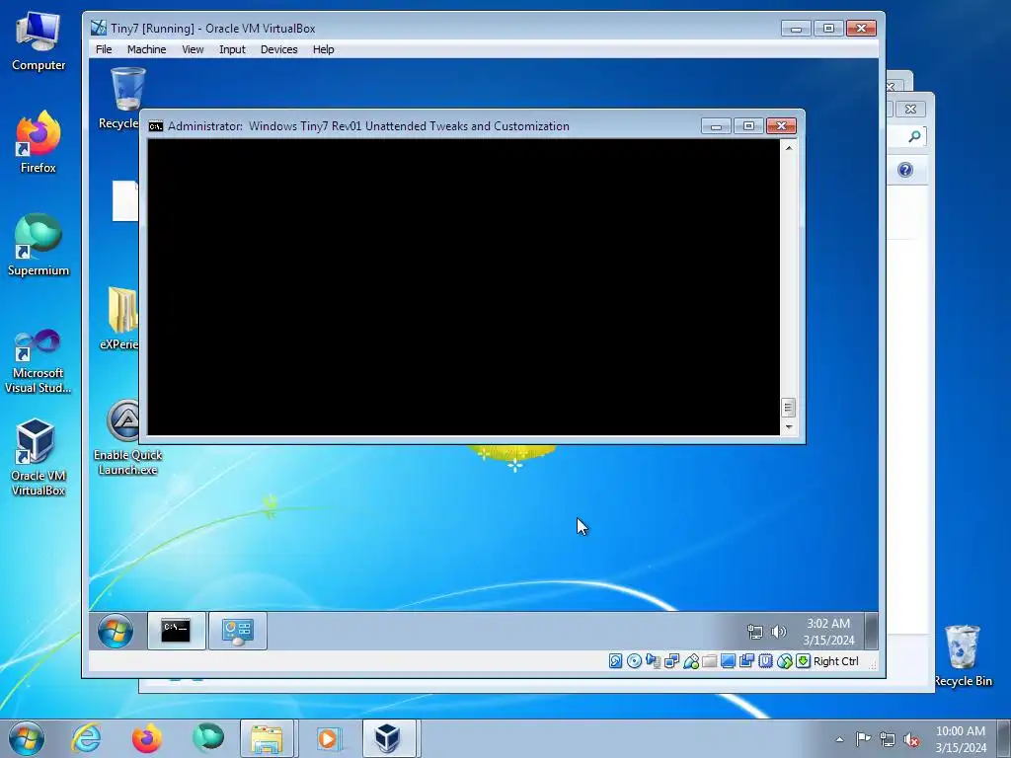Open the Input menu in VirtualBox
Screen dimensions: 1011x758
(x=232, y=49)
